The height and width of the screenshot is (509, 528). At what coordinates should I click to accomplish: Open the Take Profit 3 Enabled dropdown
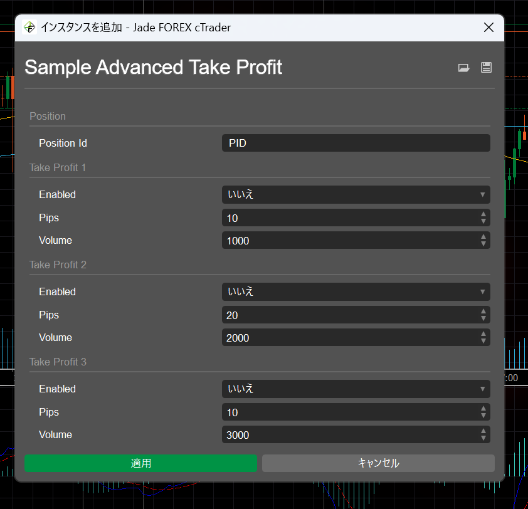tap(356, 389)
